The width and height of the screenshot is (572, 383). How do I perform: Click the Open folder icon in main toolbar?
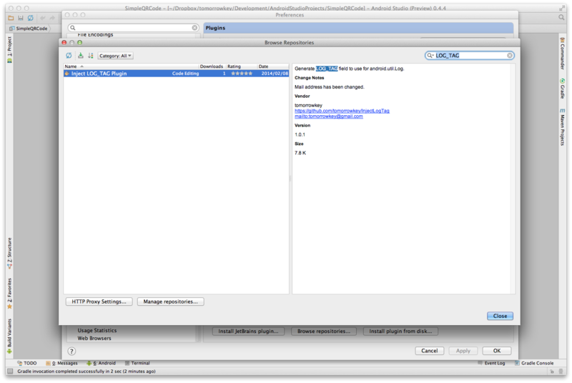pos(11,18)
